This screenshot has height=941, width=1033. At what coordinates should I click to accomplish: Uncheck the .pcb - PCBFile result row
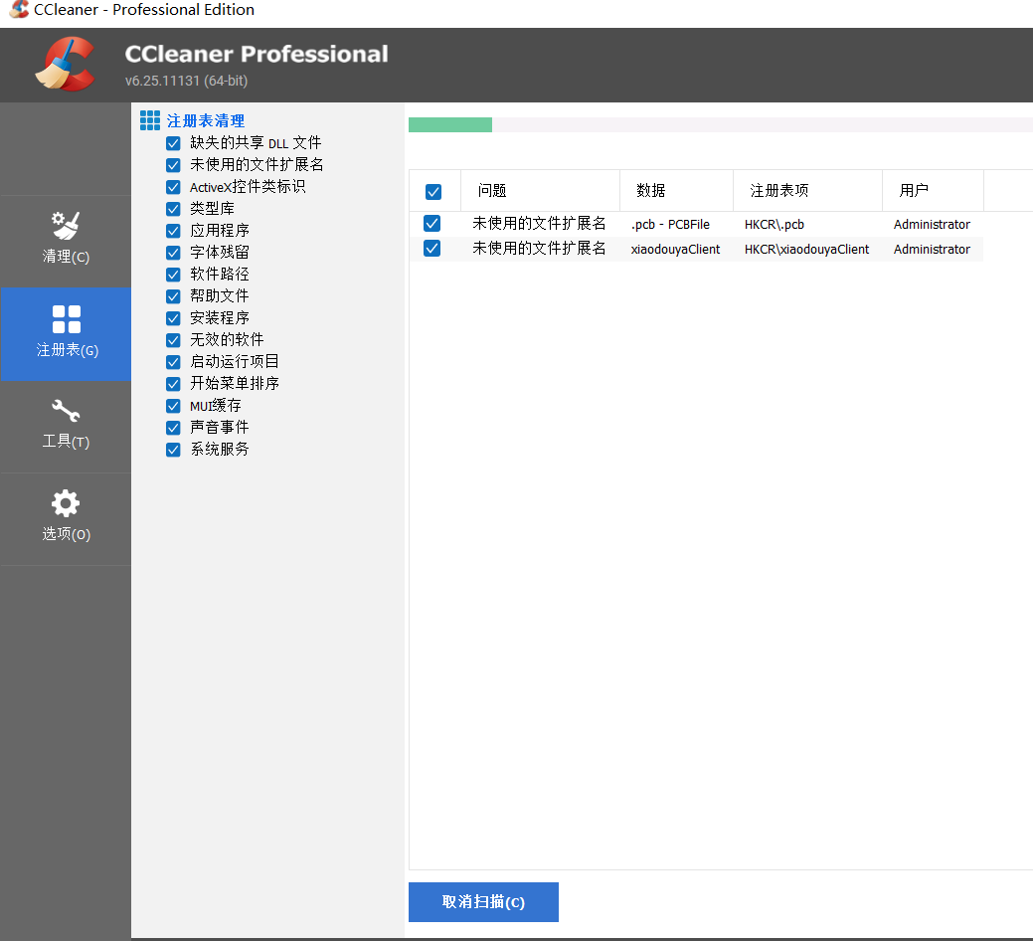(432, 224)
